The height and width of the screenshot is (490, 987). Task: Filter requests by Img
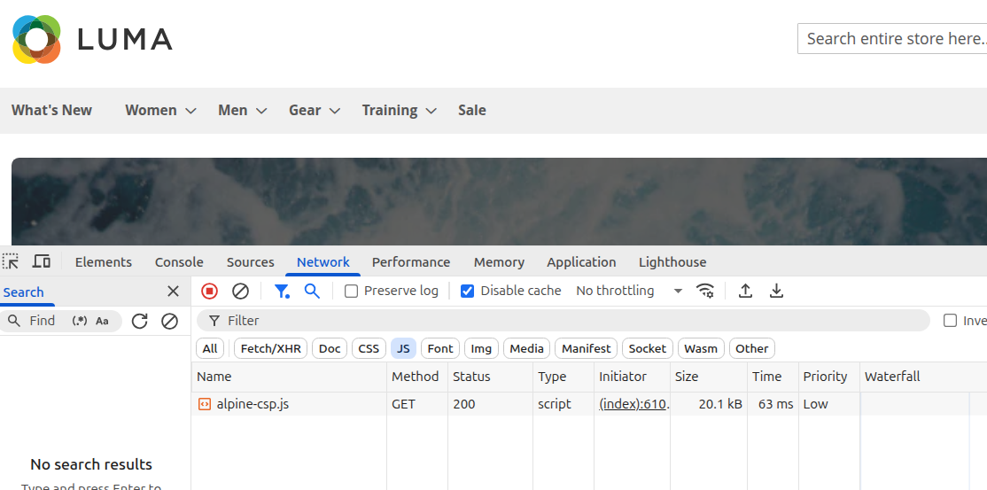click(482, 348)
